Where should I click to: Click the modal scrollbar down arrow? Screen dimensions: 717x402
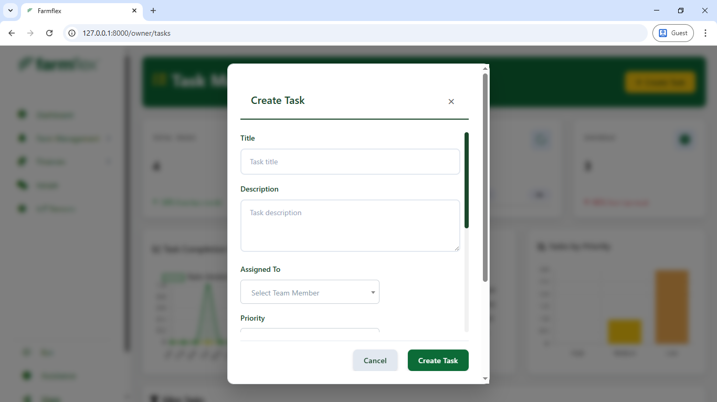coord(485,379)
